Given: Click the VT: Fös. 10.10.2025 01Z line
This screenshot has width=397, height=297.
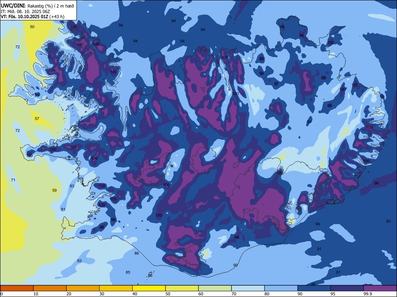Looking at the screenshot, I should [x=25, y=17].
